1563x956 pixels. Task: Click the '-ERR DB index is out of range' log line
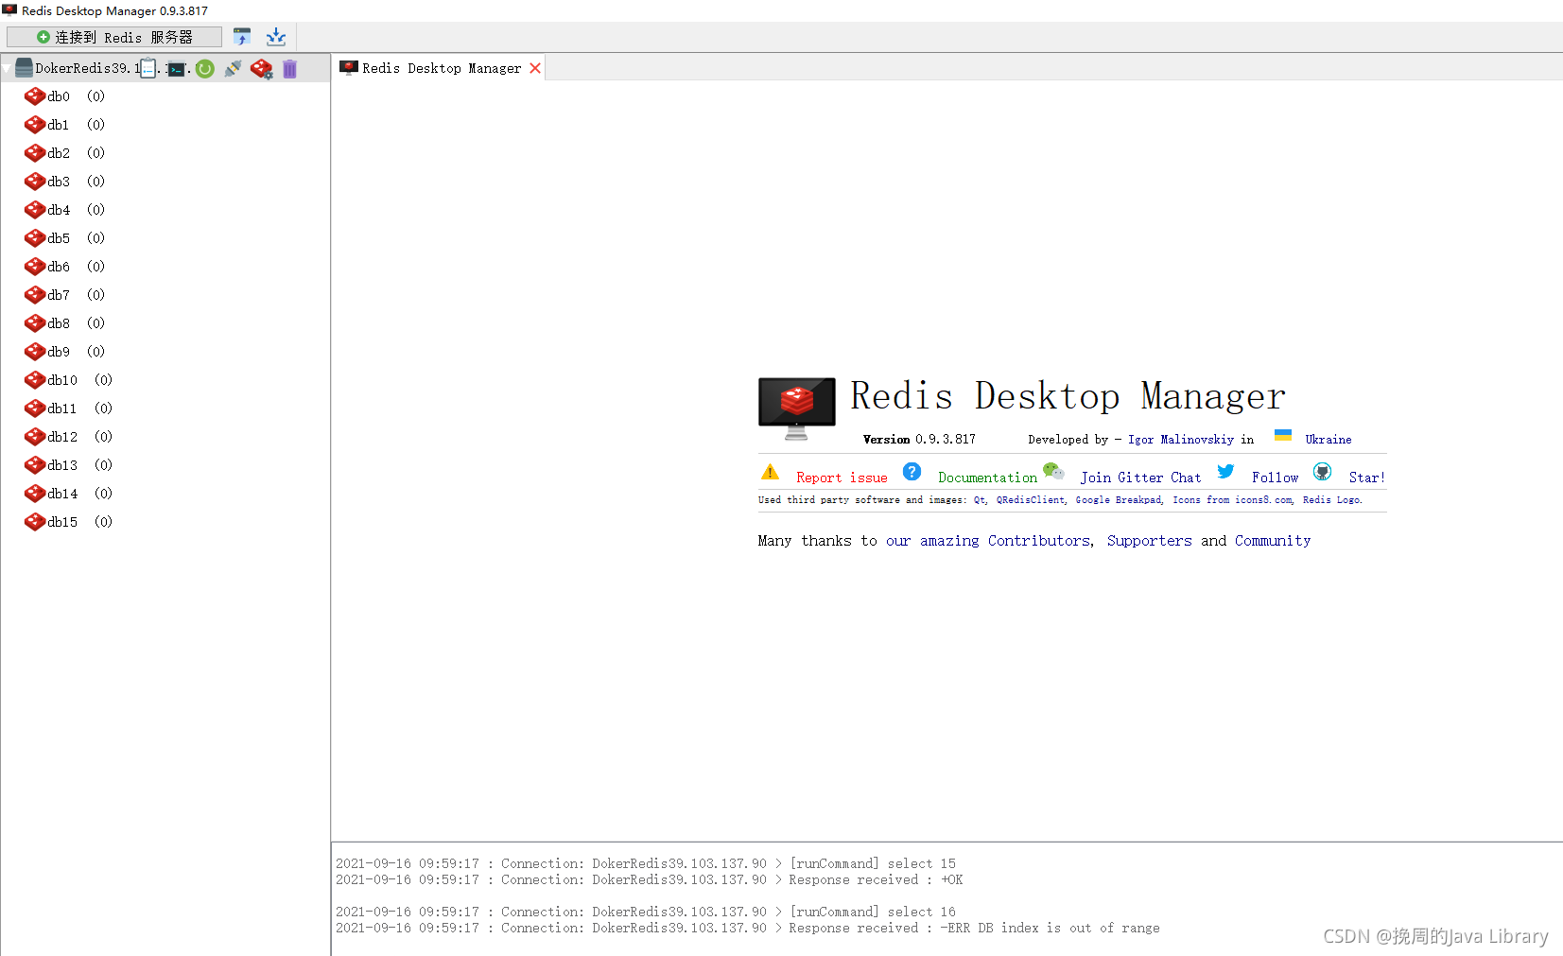pos(748,929)
